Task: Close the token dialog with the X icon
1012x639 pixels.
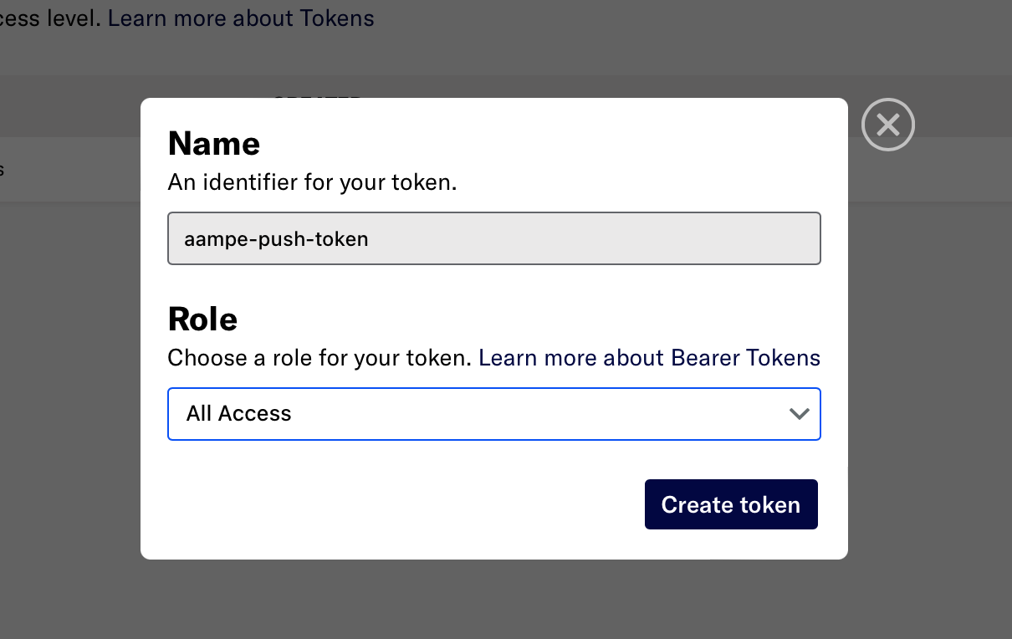Action: 887,125
